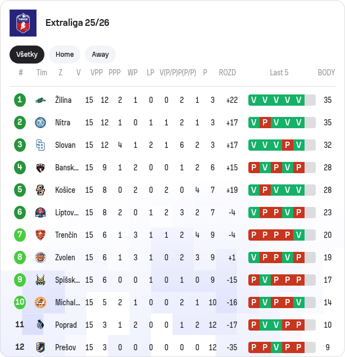The image size is (345, 357).
Task: Click the Zvolen team logo
Action: click(x=40, y=257)
